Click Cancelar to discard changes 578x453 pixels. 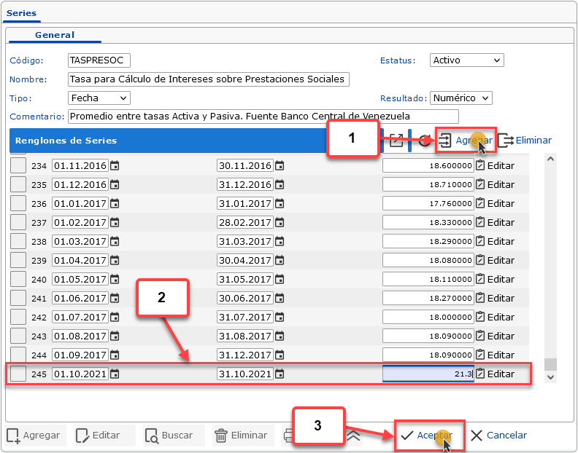click(x=498, y=436)
